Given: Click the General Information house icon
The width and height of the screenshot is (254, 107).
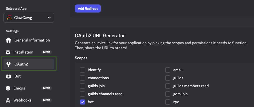Looking at the screenshot, I should point(8,40).
